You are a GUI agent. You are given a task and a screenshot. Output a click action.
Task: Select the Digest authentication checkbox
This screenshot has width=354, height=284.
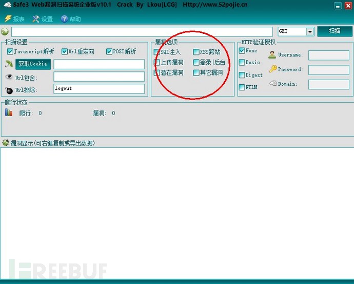click(242, 75)
